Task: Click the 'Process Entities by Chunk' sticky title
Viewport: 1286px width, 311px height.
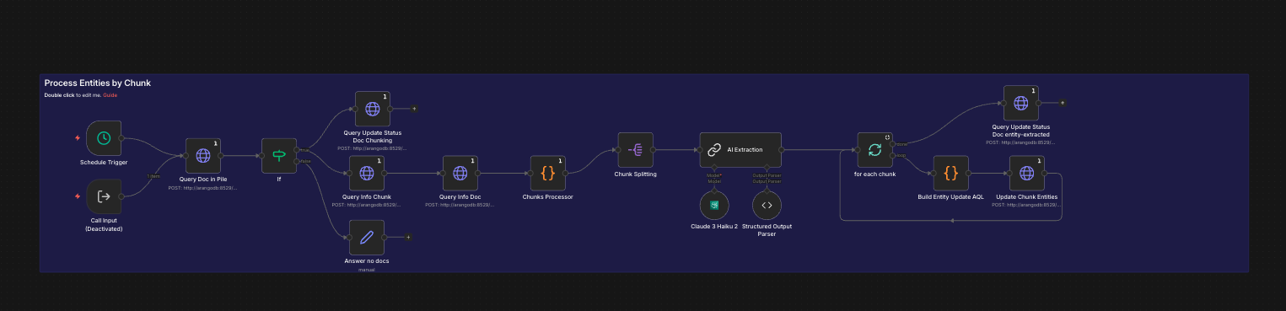Action: coord(98,83)
